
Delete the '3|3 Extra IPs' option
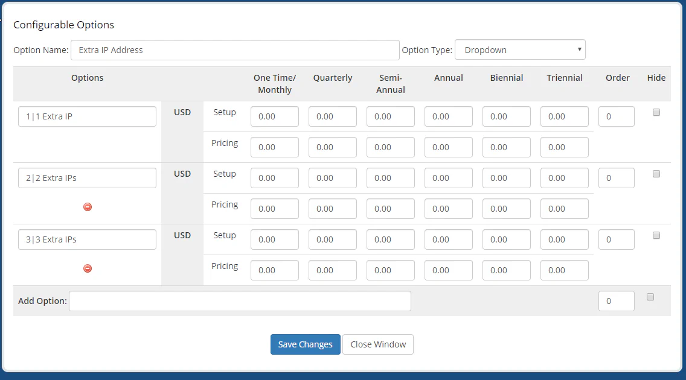[88, 268]
